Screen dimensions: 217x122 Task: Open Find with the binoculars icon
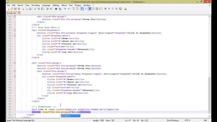(x=56, y=9)
